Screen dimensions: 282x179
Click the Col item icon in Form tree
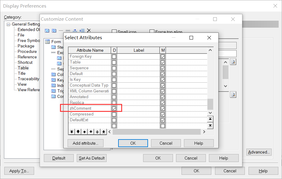point(53,74)
